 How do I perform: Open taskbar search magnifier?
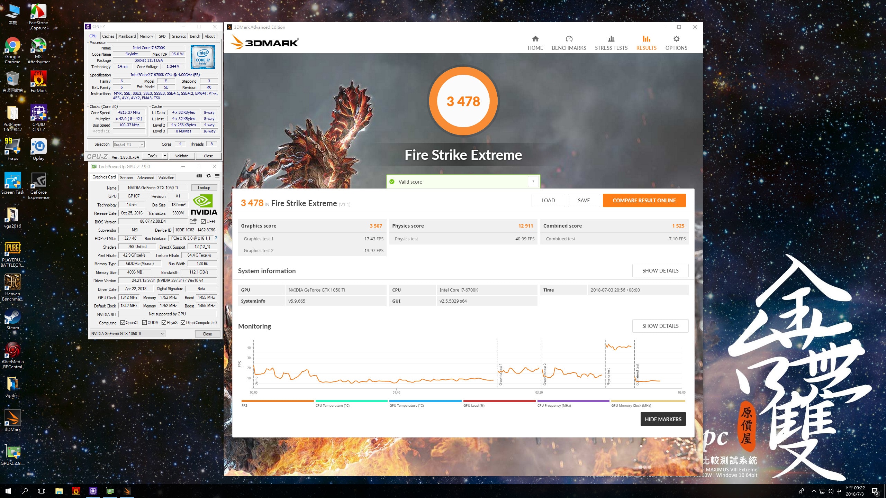25,491
